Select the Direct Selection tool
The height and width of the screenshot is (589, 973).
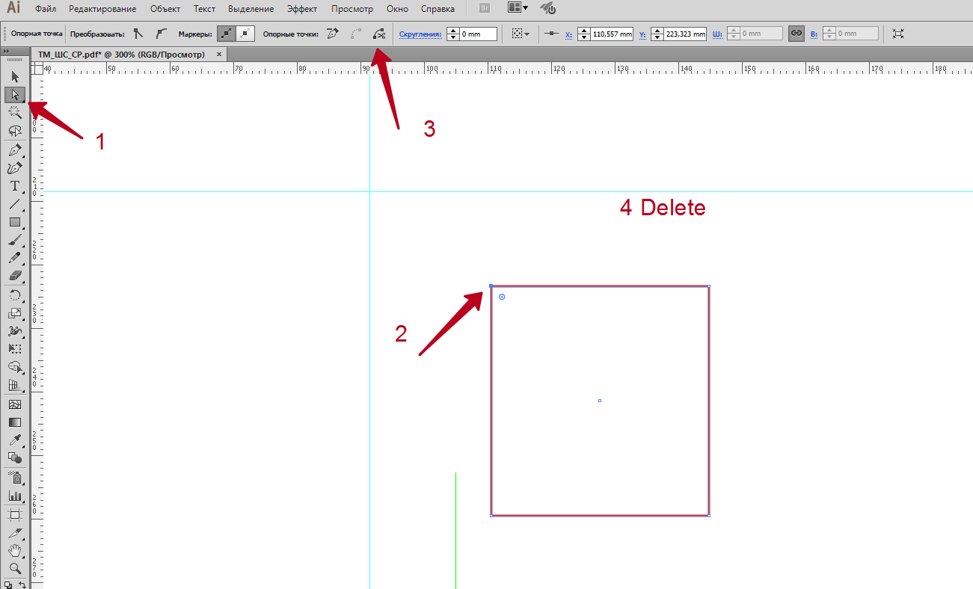click(15, 95)
